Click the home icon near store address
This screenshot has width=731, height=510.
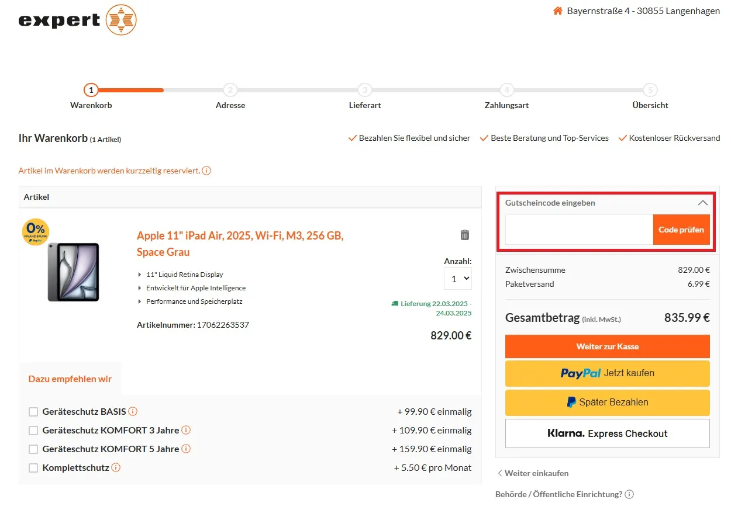click(x=557, y=11)
